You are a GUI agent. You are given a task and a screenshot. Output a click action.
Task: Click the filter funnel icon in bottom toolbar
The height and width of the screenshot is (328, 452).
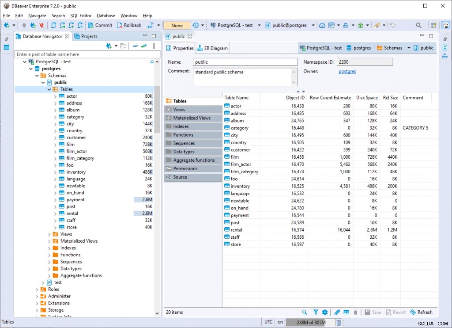coord(315,312)
